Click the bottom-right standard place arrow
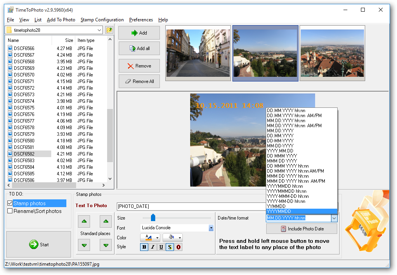The image size is (397, 275). tap(106, 245)
